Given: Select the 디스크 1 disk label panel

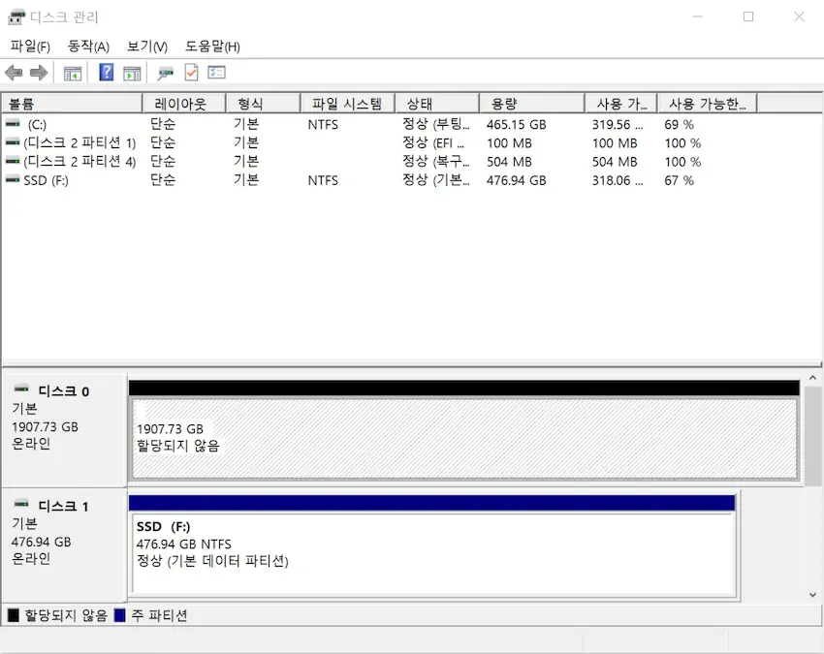Looking at the screenshot, I should tap(64, 545).
